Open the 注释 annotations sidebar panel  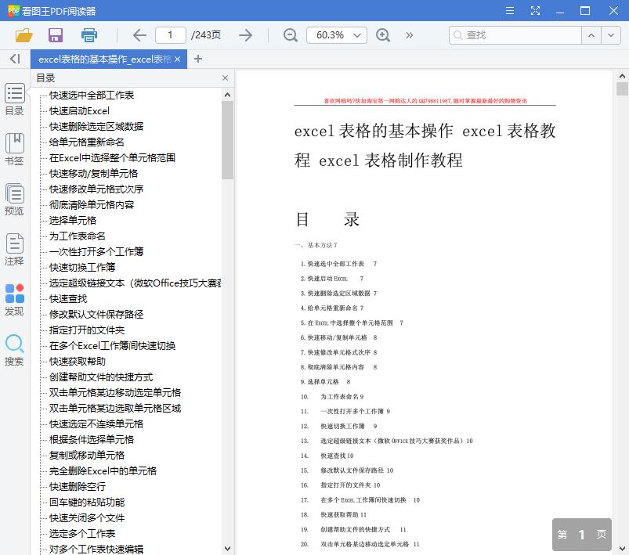(14, 250)
